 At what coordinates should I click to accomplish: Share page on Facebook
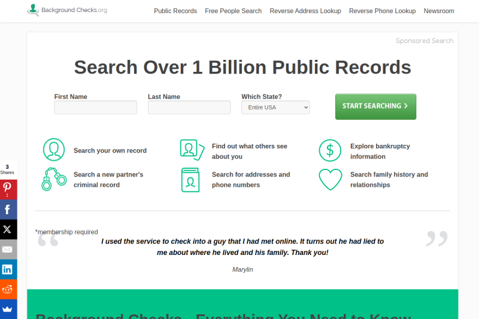[x=8, y=209]
